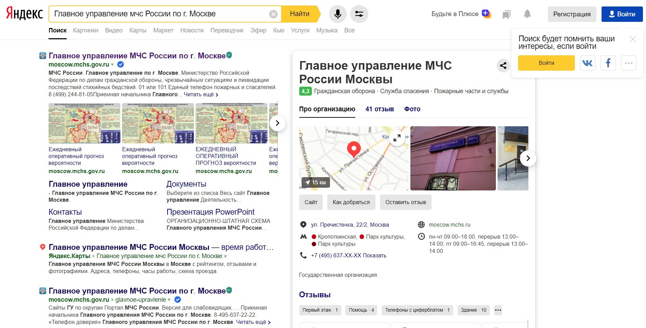Image resolution: width=646 pixels, height=328 pixels.
Task: Close the login reminder popup
Action: 633,39
